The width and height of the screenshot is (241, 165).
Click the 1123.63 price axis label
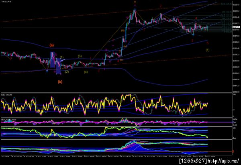coord(236,11)
